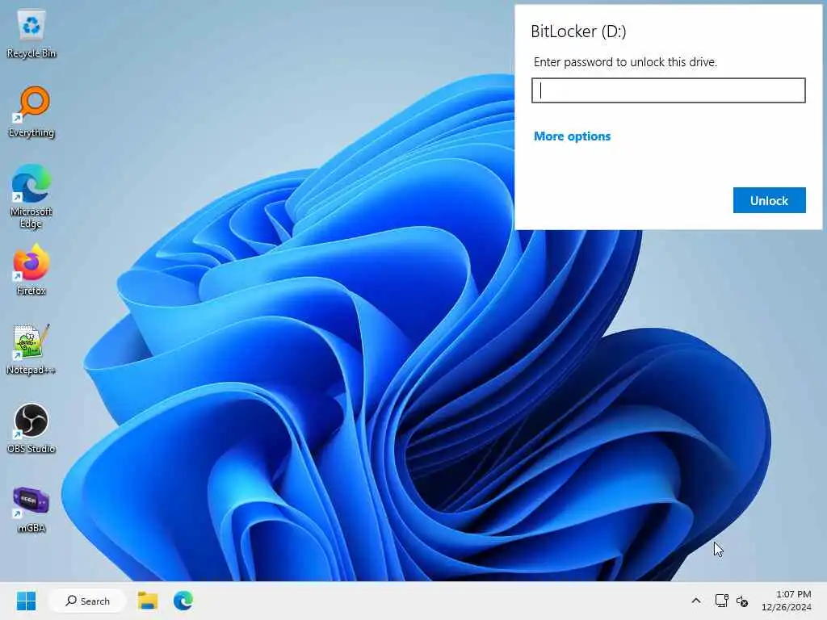Viewport: 827px width, 620px height.
Task: Click the Unlock button
Action: pos(769,200)
